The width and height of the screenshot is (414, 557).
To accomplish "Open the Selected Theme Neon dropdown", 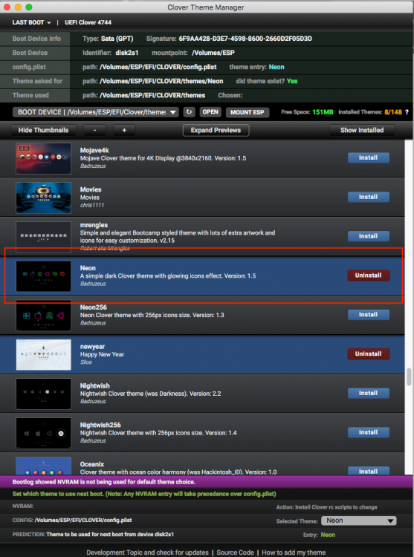I will (x=359, y=521).
